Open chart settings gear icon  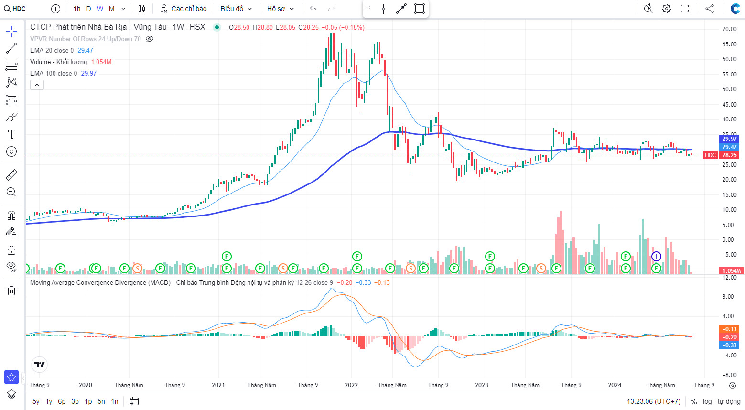pos(667,9)
